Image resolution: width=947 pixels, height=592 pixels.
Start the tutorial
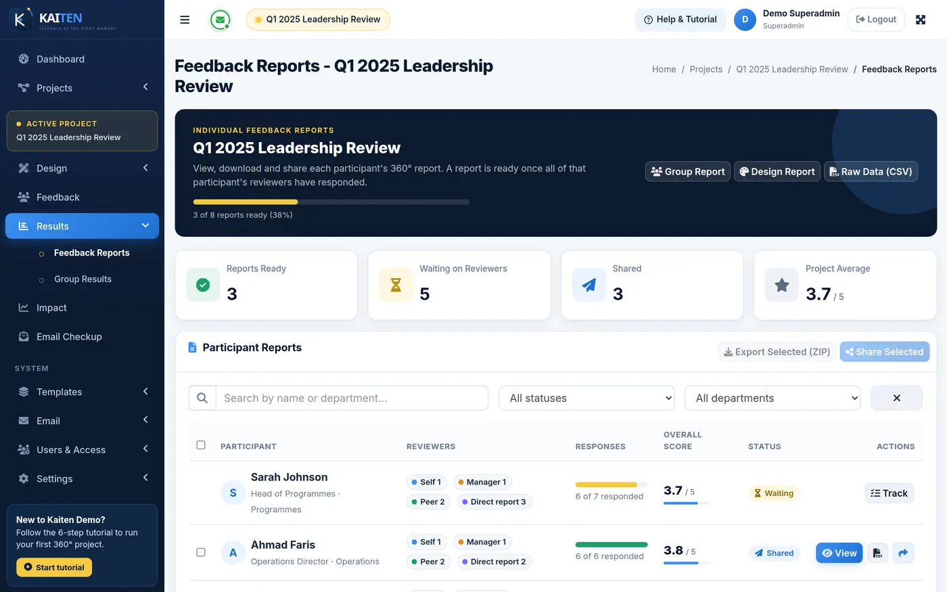pos(54,567)
